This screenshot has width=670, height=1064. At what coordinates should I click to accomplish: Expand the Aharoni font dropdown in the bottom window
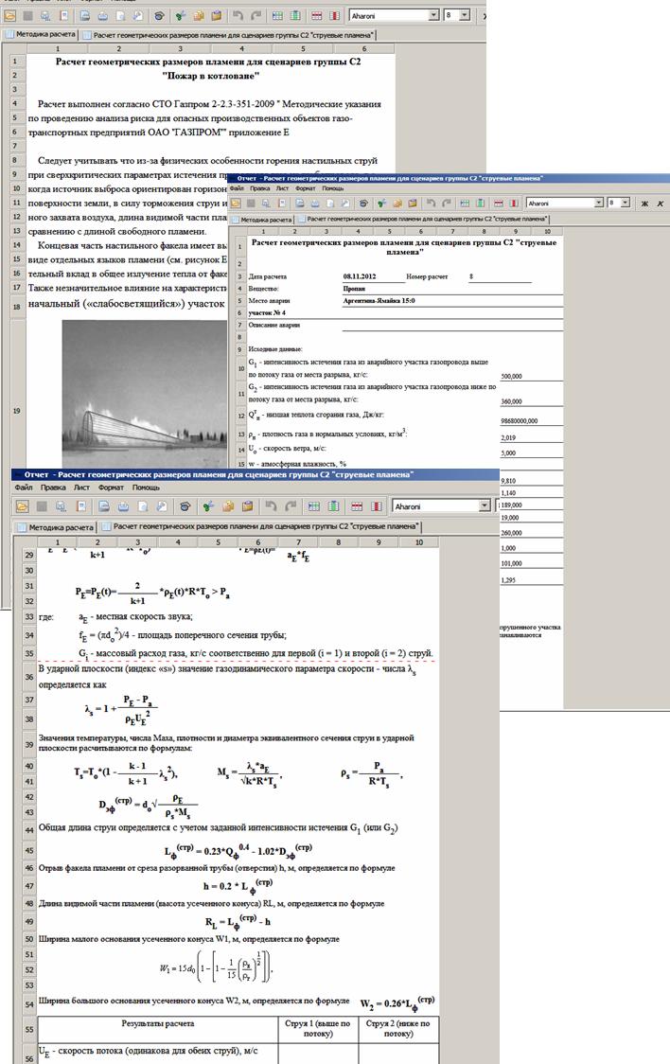tap(485, 505)
